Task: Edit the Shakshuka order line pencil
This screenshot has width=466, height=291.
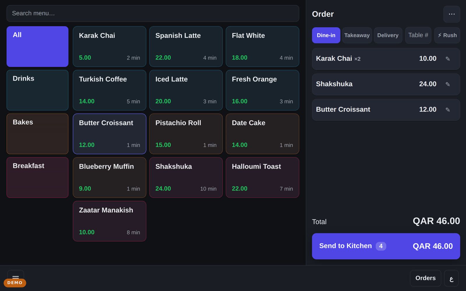Action: [x=448, y=84]
